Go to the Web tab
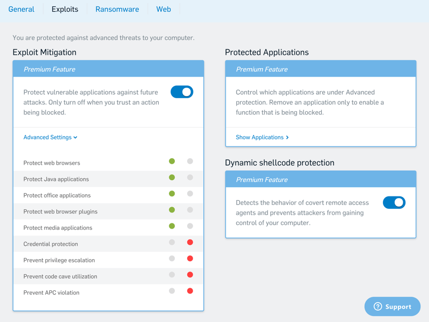 click(164, 9)
